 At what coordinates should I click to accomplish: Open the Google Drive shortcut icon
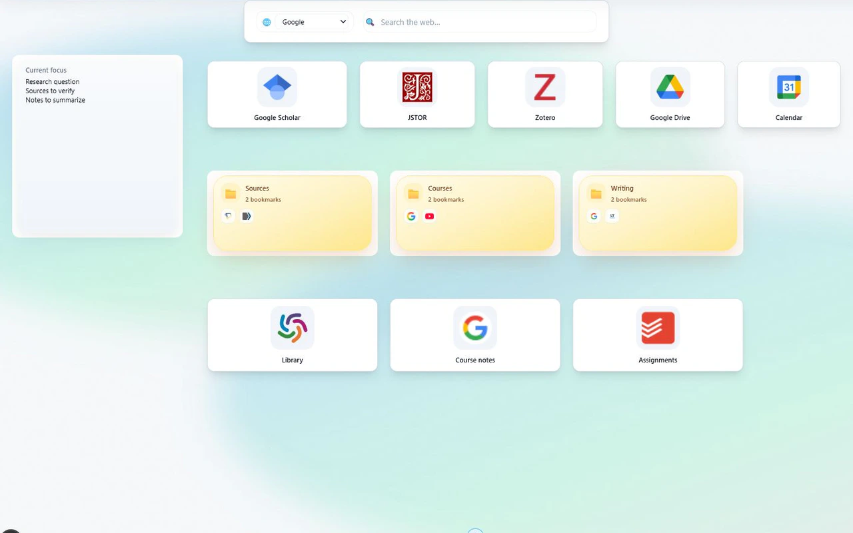[x=670, y=87]
